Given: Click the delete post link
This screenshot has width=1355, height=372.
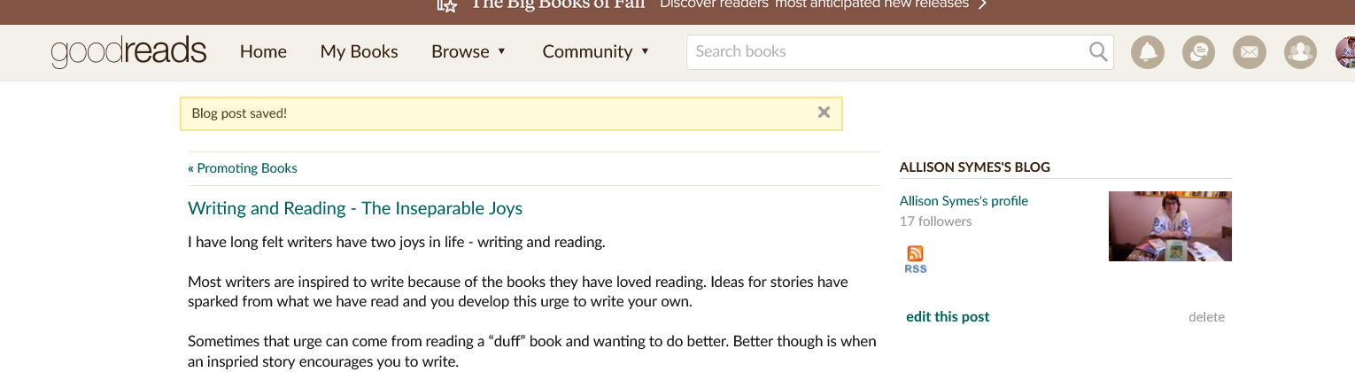Looking at the screenshot, I should click(1206, 316).
